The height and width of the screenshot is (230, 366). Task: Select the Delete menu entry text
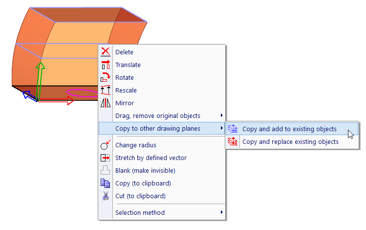point(124,52)
